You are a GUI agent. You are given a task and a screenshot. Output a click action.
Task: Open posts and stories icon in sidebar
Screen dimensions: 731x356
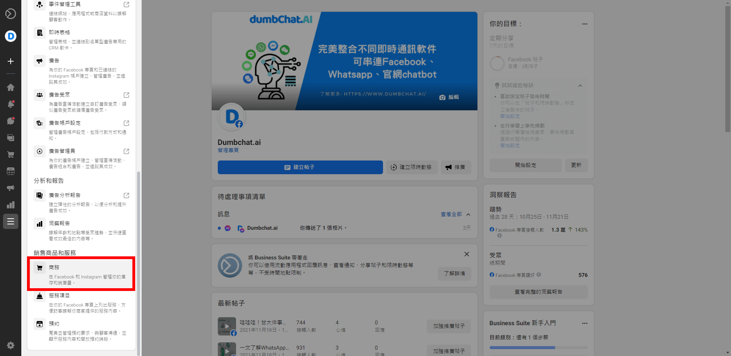coord(11,138)
